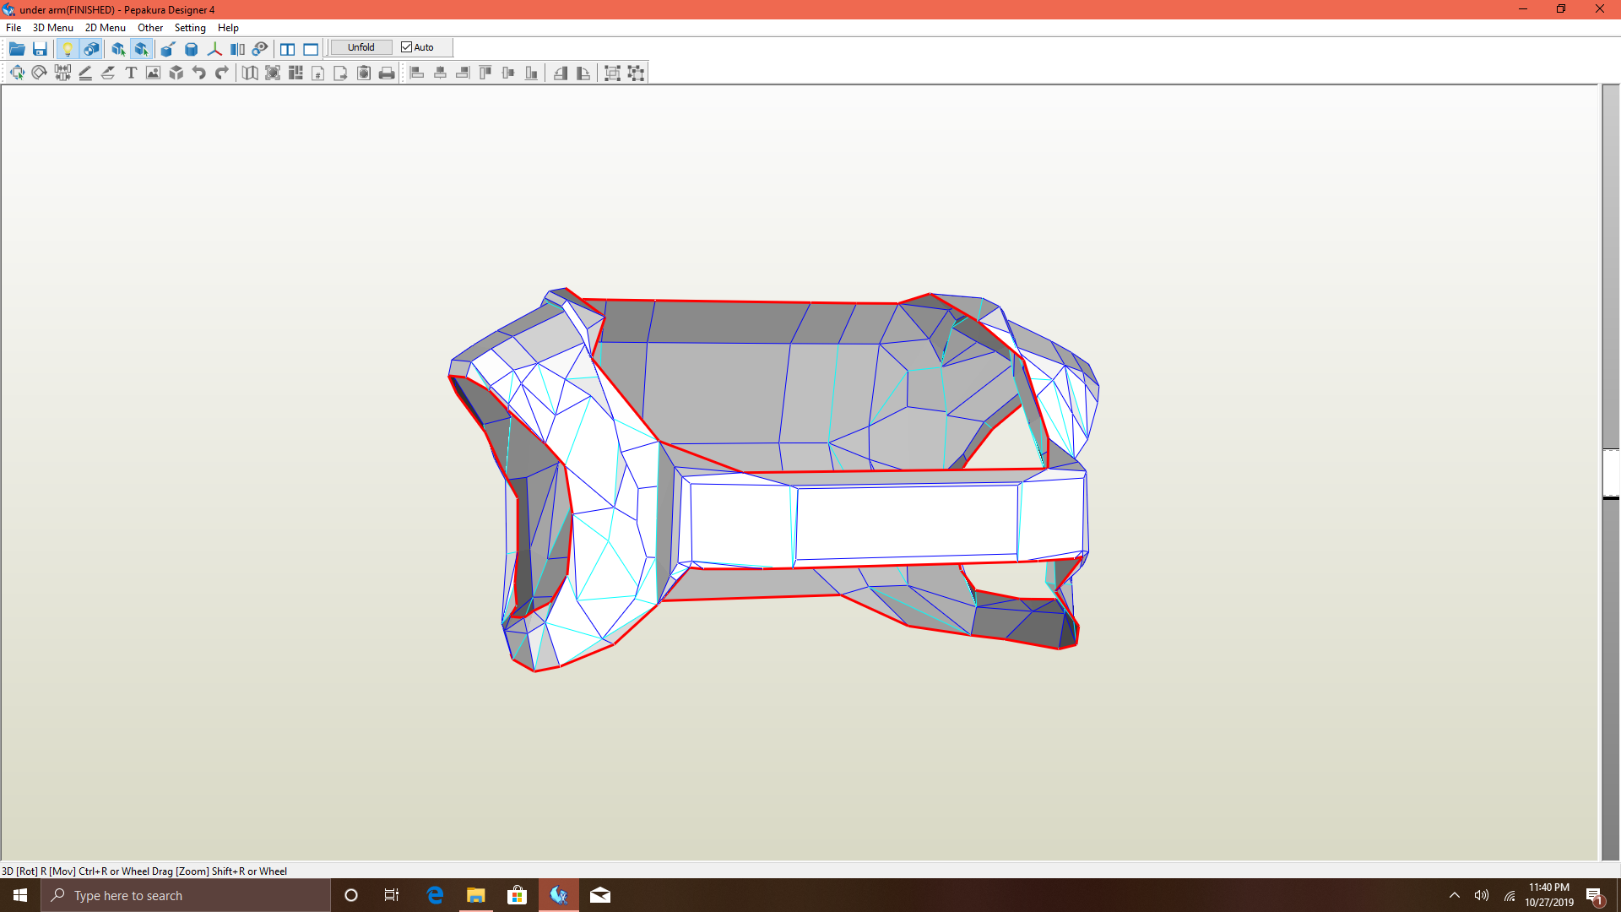Open Task View in taskbar
Viewport: 1621px width, 912px height.
tap(392, 895)
